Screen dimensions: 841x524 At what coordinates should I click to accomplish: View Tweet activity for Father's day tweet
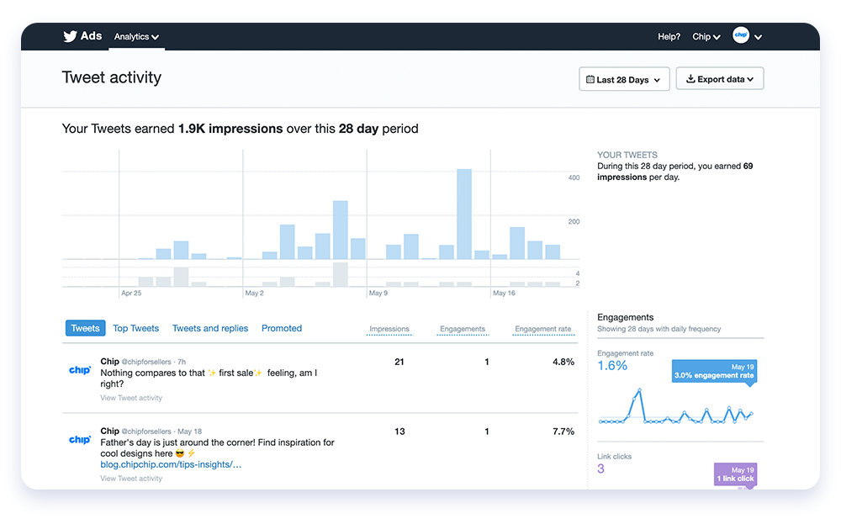pyautogui.click(x=131, y=479)
